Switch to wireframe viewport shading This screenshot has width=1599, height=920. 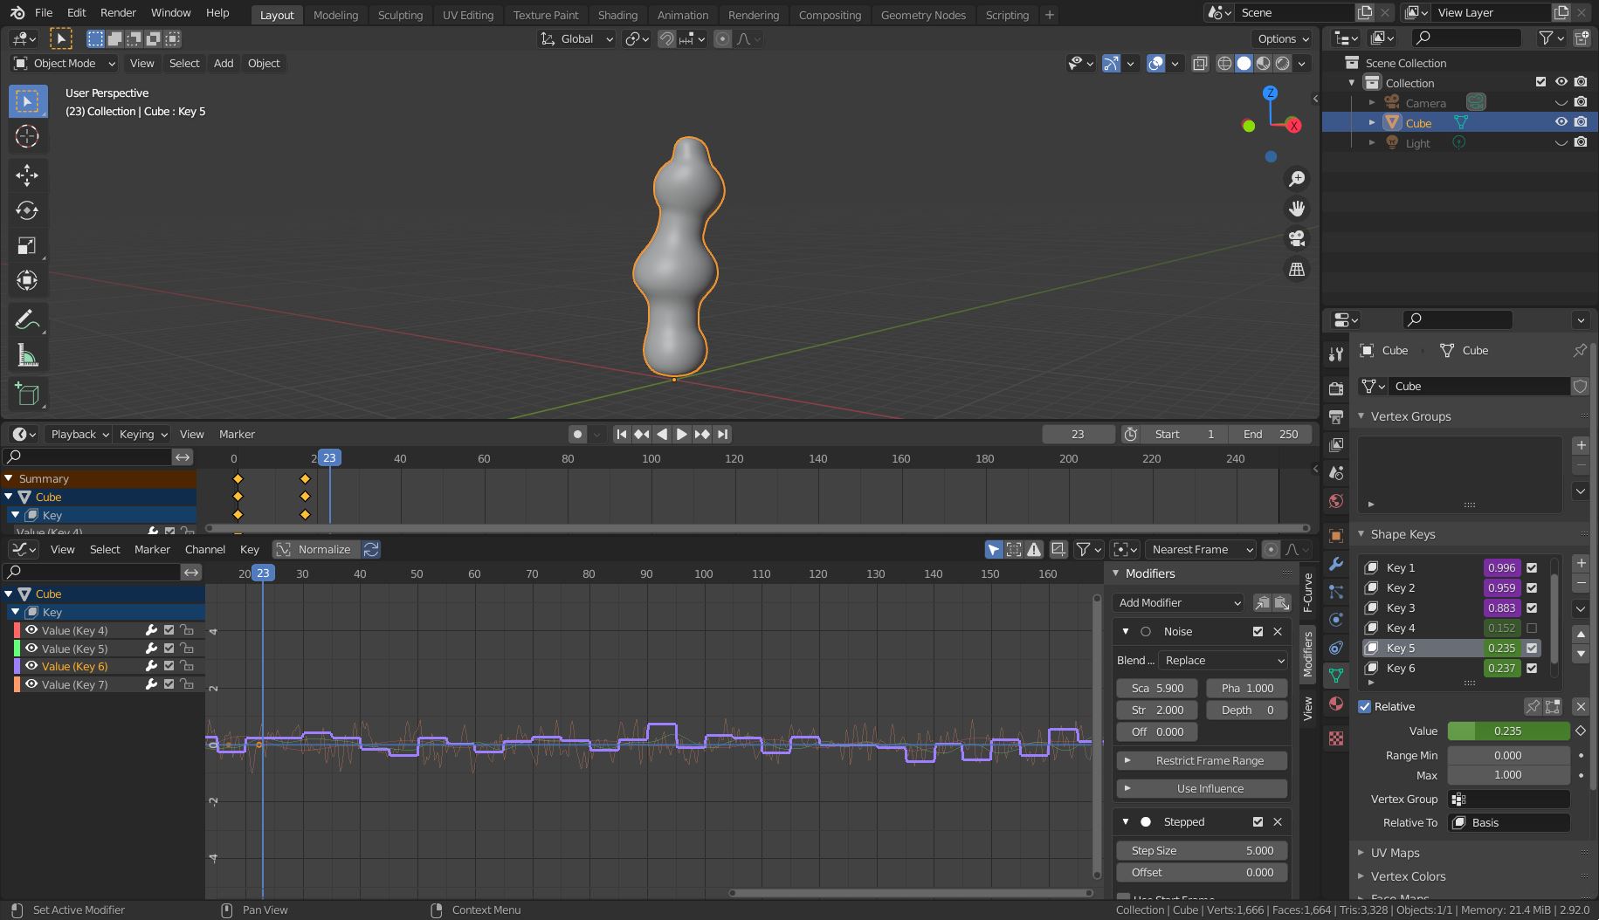click(1224, 63)
